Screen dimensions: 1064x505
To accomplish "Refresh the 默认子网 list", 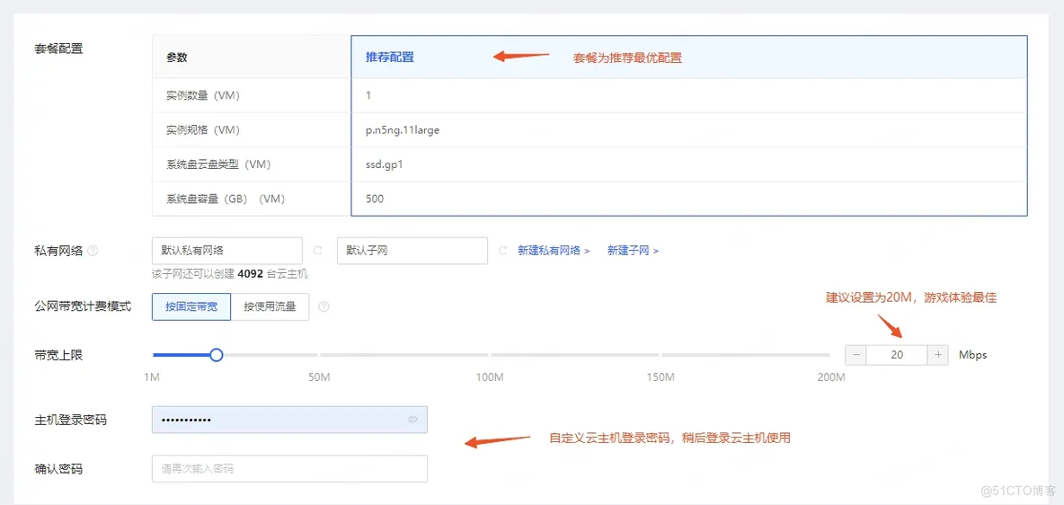I will click(503, 251).
